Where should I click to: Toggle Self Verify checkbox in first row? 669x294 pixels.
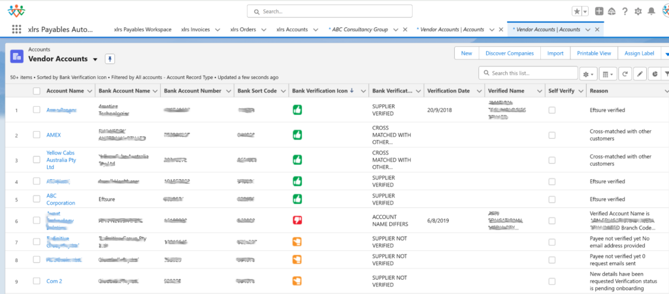(x=552, y=110)
